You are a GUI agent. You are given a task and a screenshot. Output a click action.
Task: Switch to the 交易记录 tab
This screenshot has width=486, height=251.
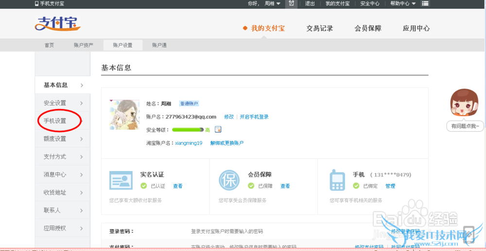(x=319, y=28)
